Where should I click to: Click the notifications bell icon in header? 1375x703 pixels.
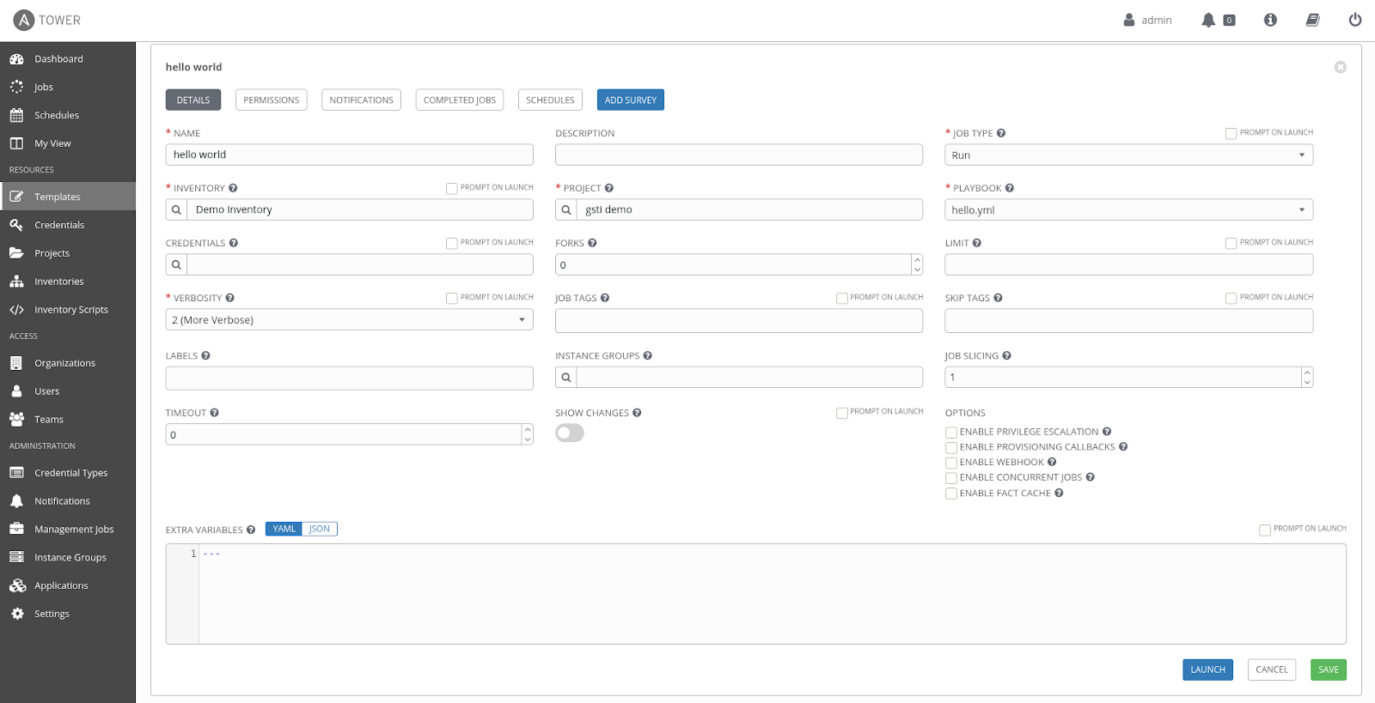[x=1208, y=20]
